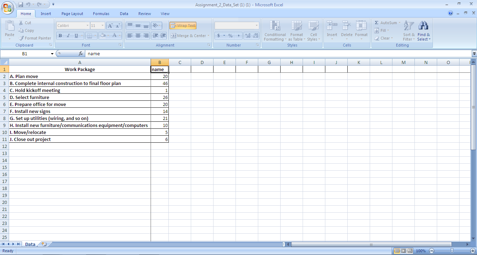Toggle Align Text Right
The width and height of the screenshot is (477, 255).
pos(146,36)
